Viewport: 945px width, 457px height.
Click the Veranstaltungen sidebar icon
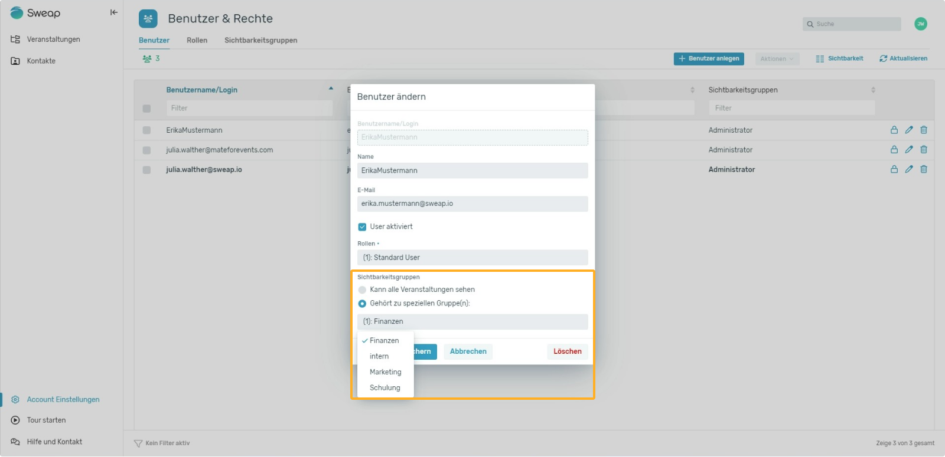(x=15, y=40)
